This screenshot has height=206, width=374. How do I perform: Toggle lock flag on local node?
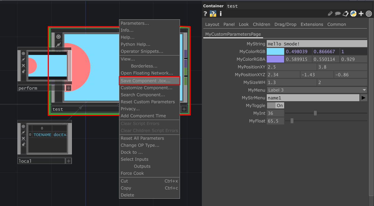(23, 144)
